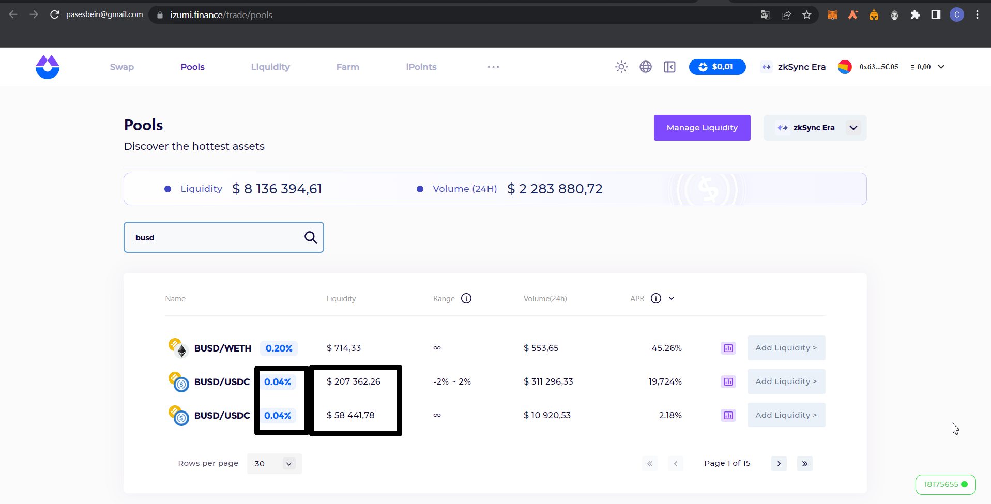
Task: Click block number 18175655 indicator
Action: [x=946, y=484]
